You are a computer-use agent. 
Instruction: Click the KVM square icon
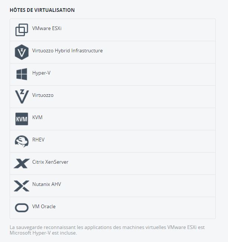[x=22, y=119]
